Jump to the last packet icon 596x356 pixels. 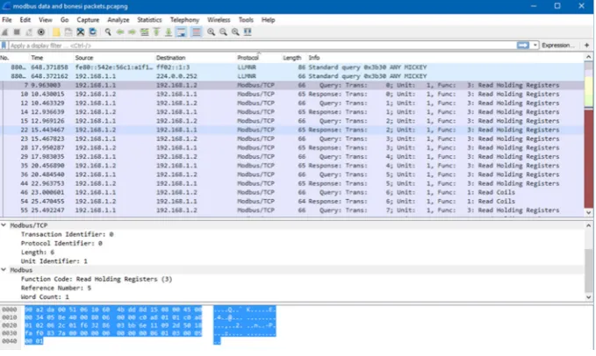pos(169,32)
